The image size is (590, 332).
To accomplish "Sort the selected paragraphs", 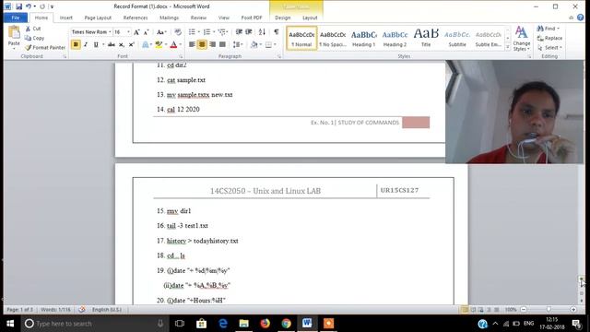I will click(x=262, y=32).
